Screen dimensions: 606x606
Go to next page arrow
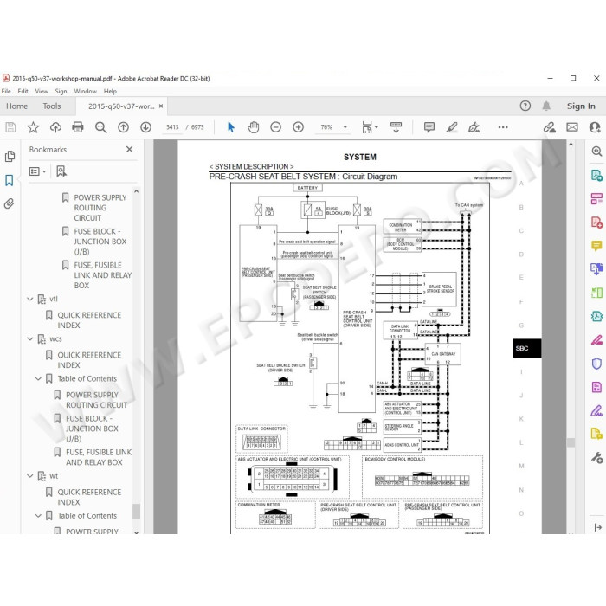tap(145, 127)
